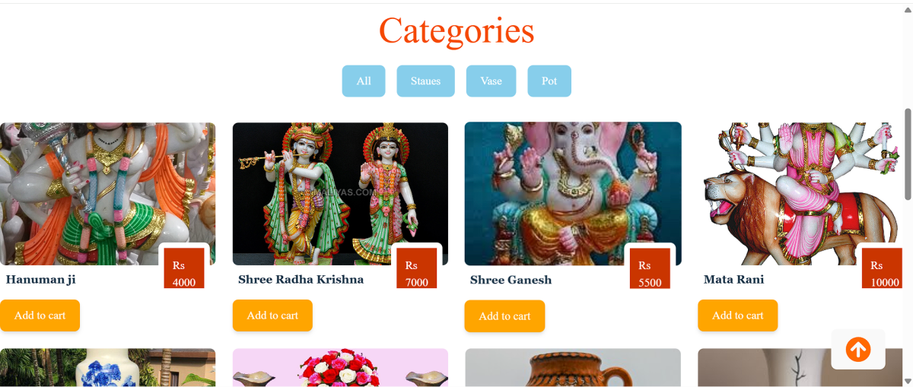The image size is (913, 387).
Task: Click the scrollbar down arrow
Action: [907, 381]
